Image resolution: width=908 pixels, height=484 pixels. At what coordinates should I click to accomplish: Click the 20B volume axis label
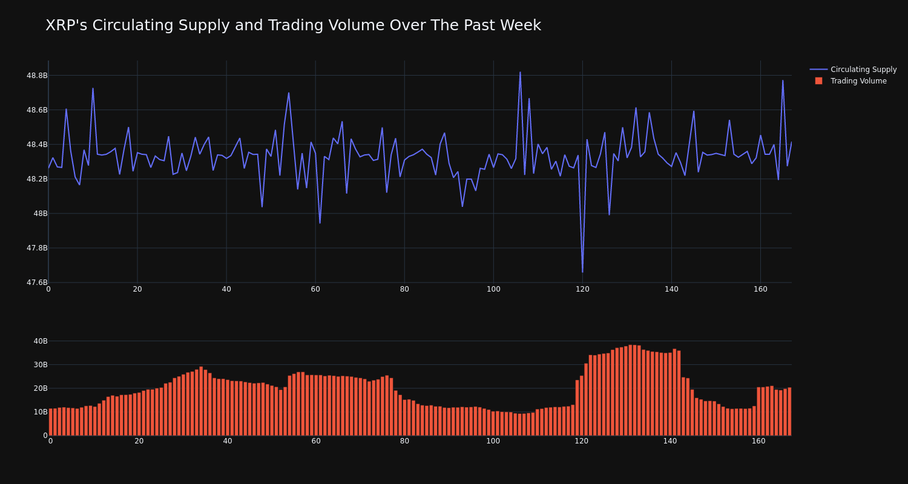click(41, 388)
